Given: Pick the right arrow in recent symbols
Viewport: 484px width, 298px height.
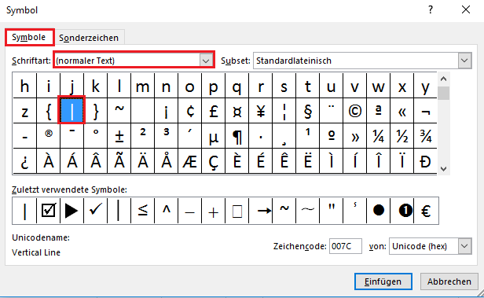Looking at the screenshot, I should point(261,211).
